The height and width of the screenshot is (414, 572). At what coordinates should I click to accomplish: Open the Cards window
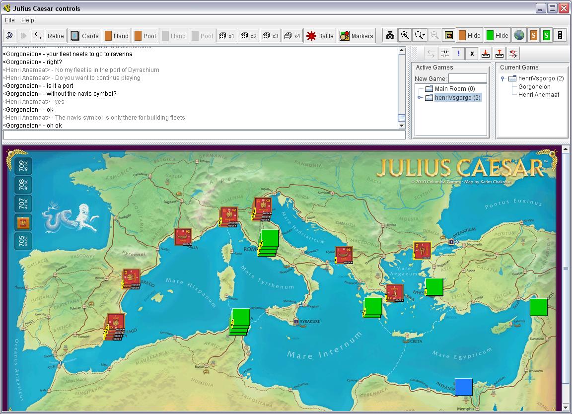pos(84,36)
